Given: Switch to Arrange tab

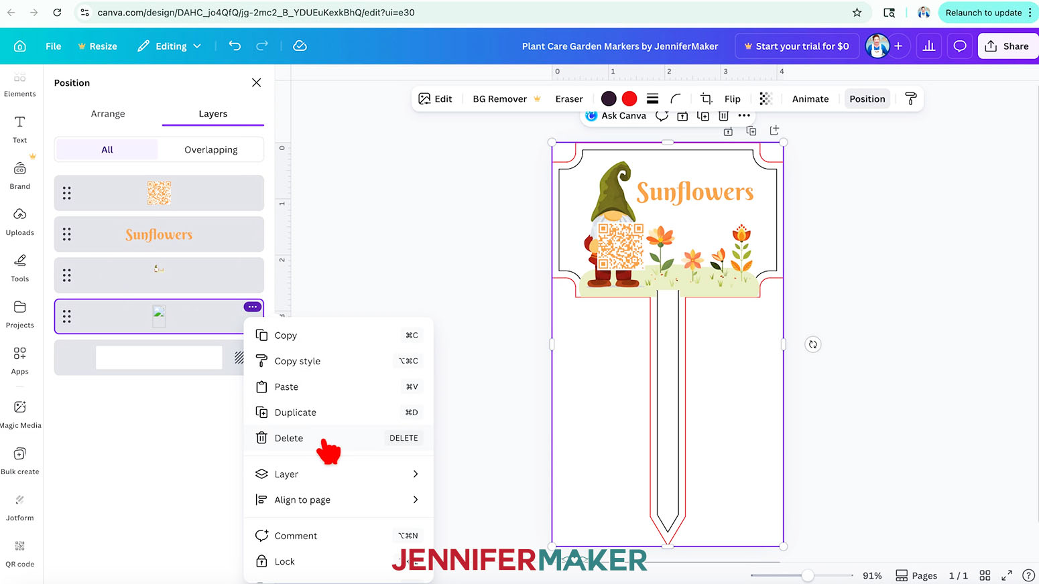Looking at the screenshot, I should 108,114.
